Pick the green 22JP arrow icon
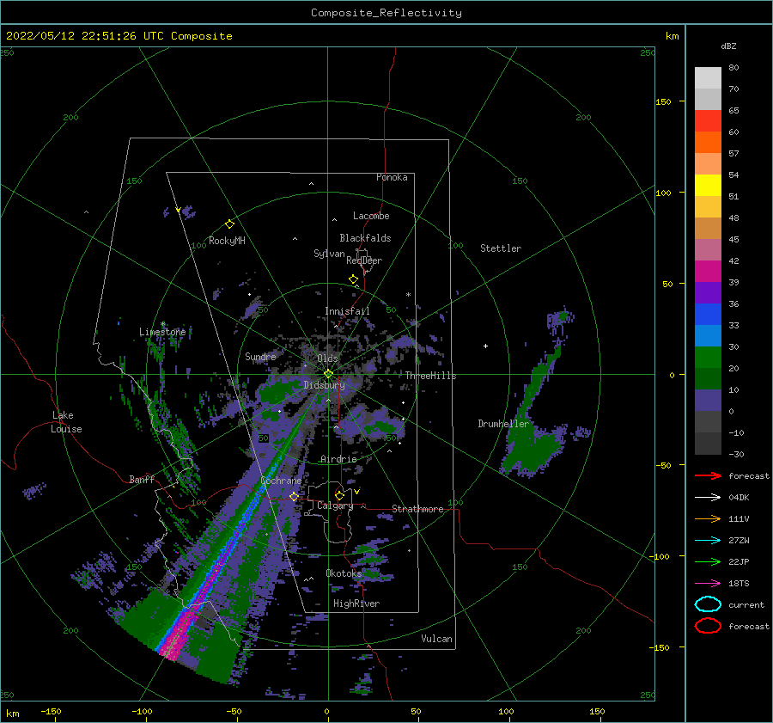This screenshot has height=723, width=773. [x=708, y=561]
